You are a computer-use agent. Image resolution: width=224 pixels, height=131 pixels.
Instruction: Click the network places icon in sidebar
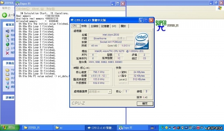tap(7, 87)
